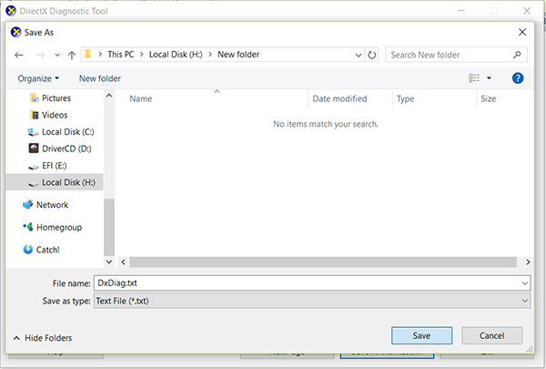Click the Homegroup icon
Viewport: 546px width, 369px height.
28,227
